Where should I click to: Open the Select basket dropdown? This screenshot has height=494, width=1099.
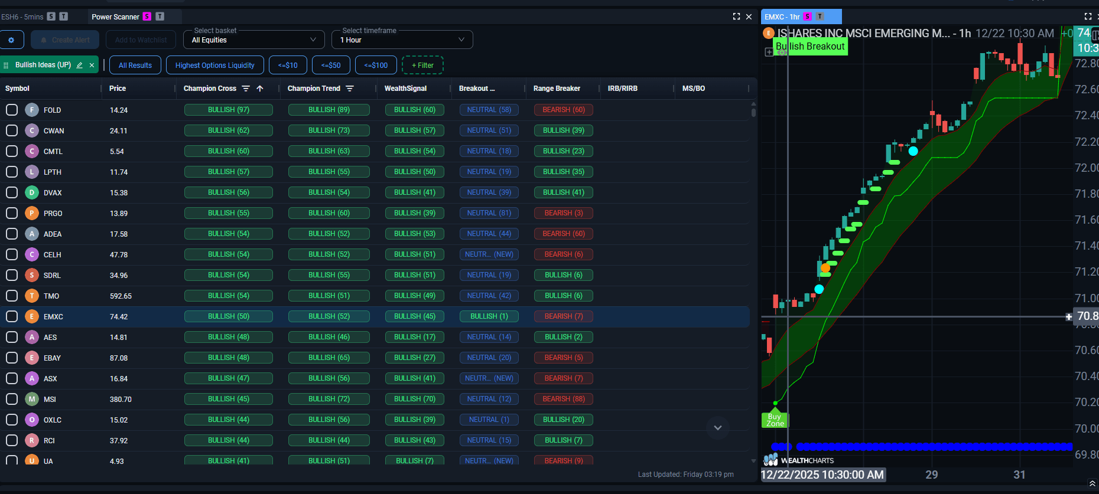tap(254, 40)
